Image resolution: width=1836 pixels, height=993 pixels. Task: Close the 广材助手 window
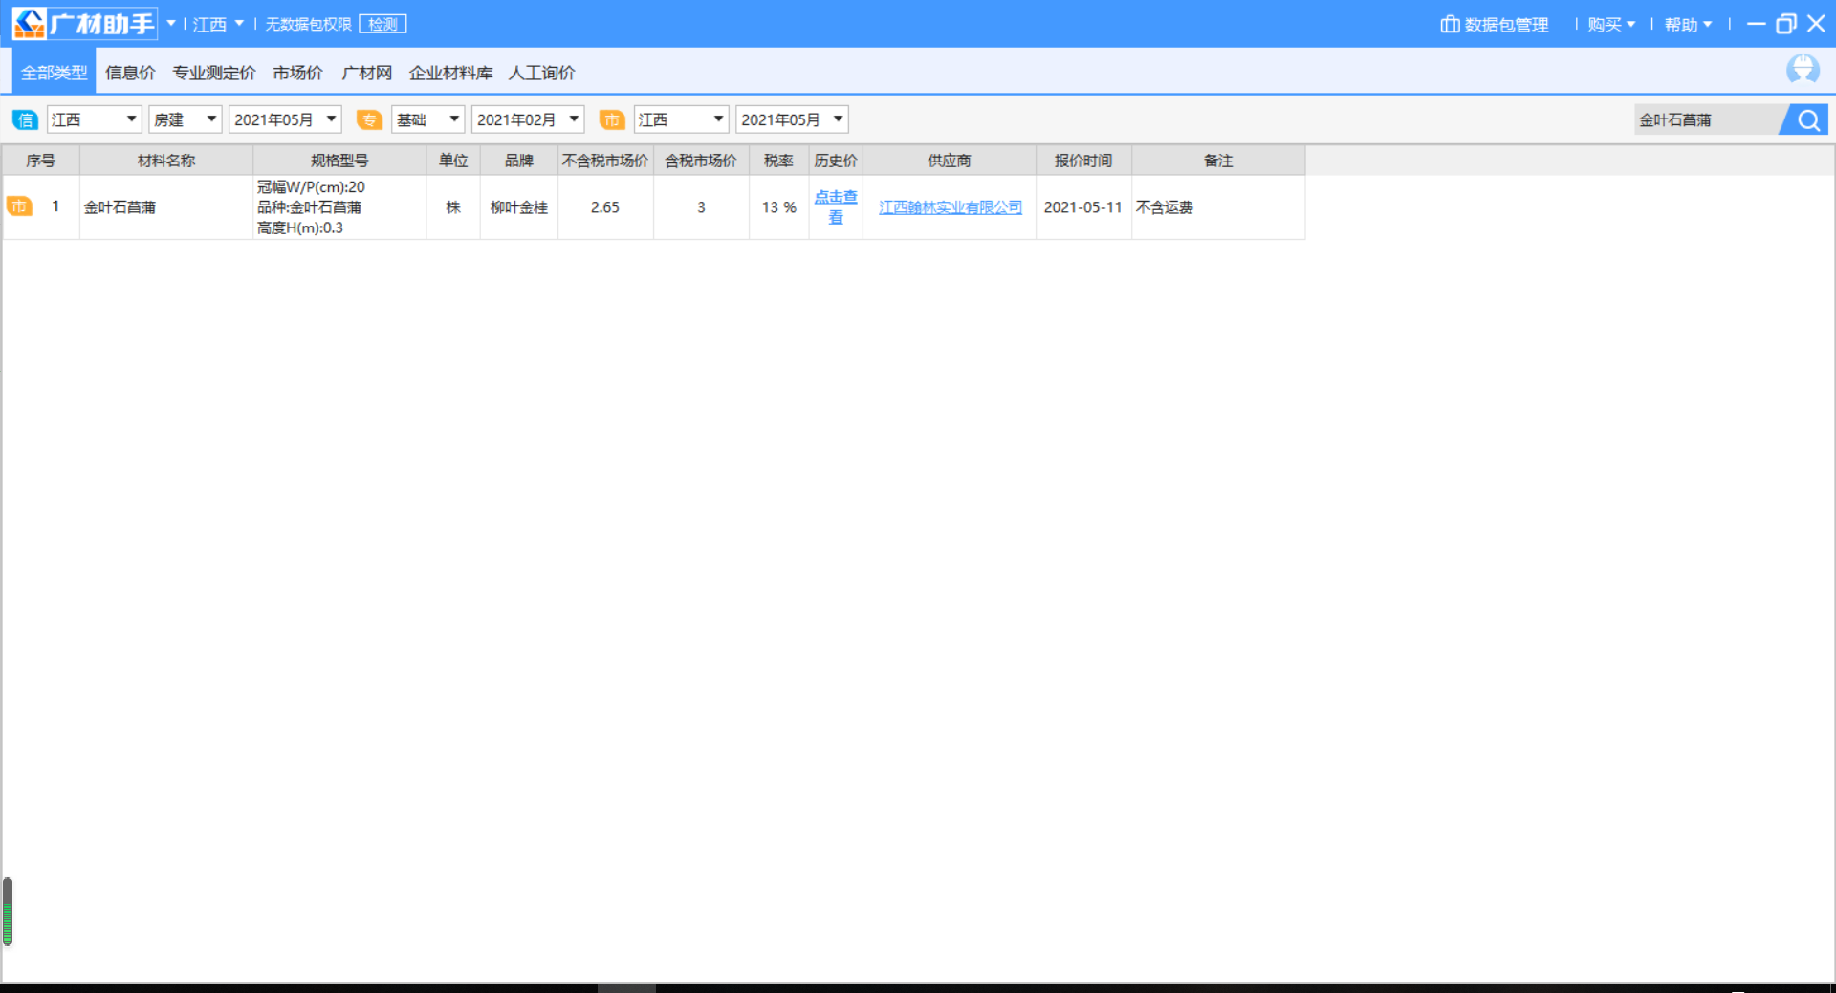(x=1816, y=24)
